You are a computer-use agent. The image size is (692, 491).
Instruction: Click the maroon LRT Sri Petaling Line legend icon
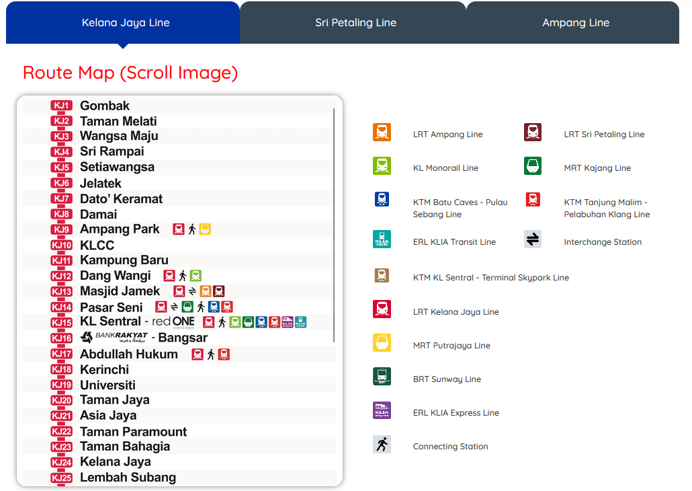[533, 132]
